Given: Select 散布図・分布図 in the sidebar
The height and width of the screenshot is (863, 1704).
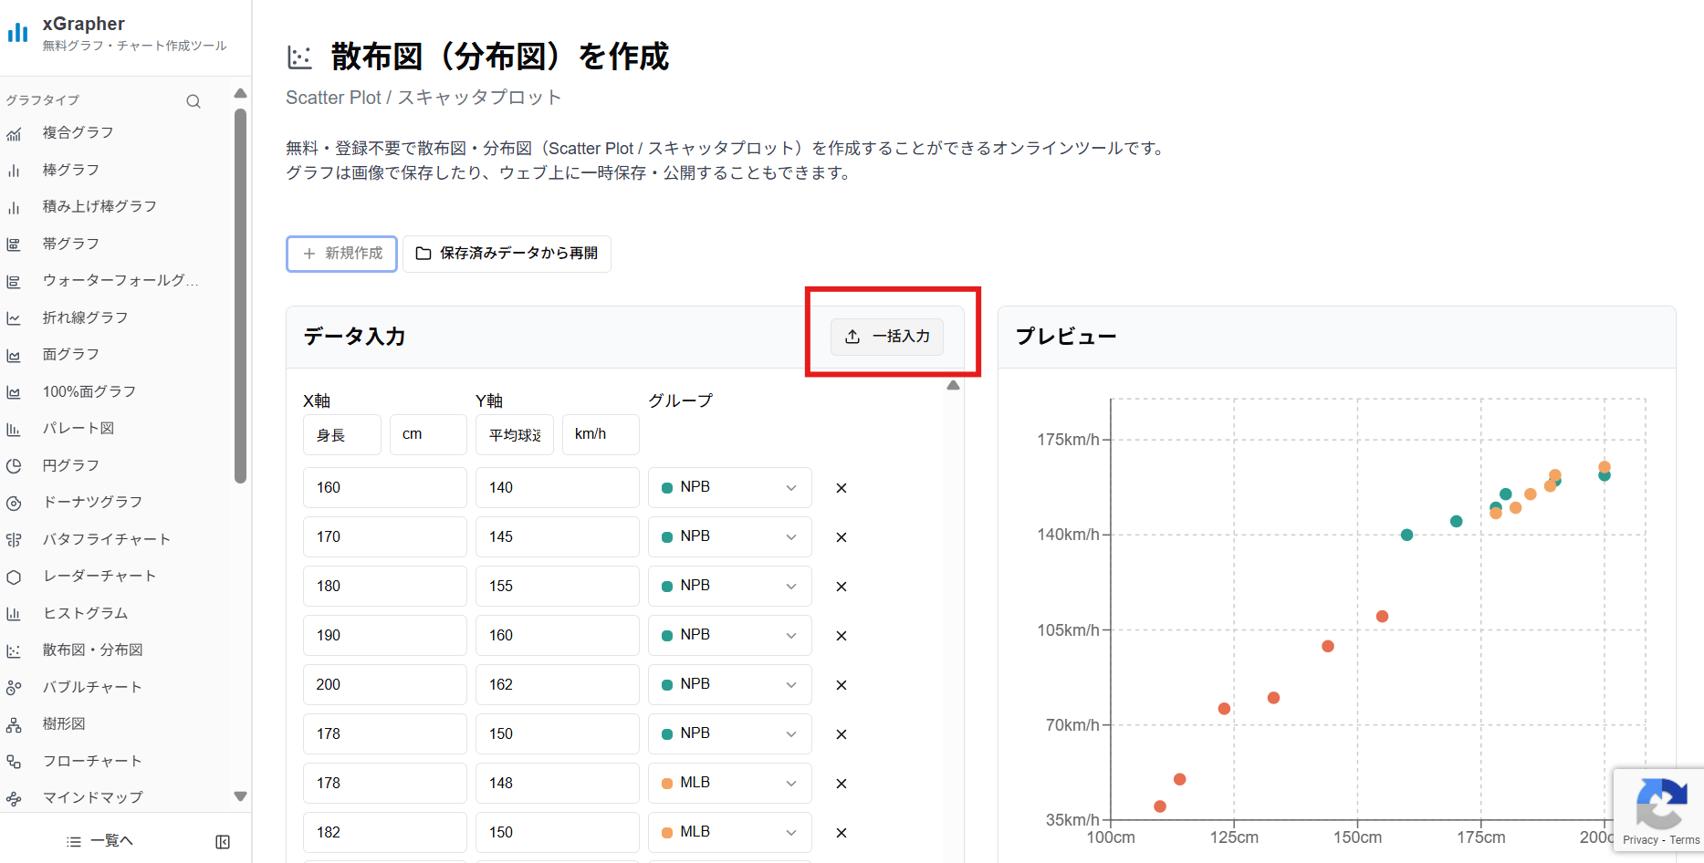Looking at the screenshot, I should [15, 650].
